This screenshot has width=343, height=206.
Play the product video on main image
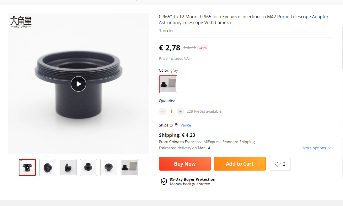pyautogui.click(x=78, y=84)
